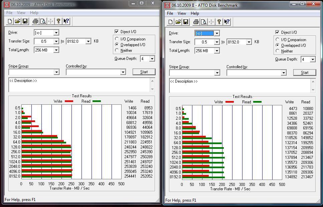Open Drive dropdown in left window

56,32
